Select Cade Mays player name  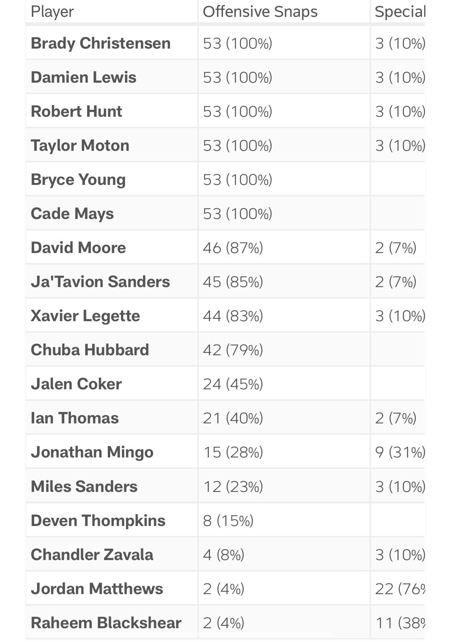tap(72, 213)
